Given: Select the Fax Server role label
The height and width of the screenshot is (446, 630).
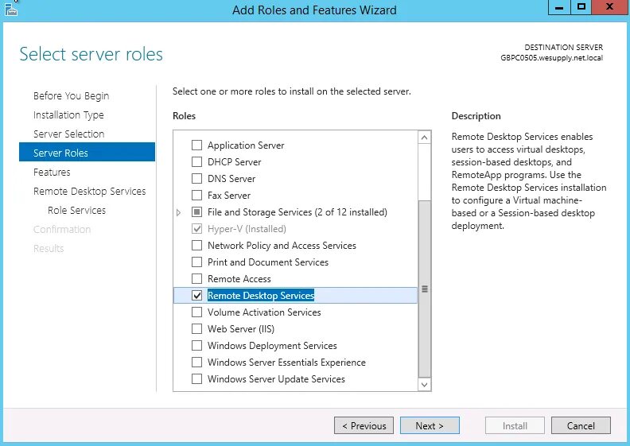Looking at the screenshot, I should pos(229,196).
